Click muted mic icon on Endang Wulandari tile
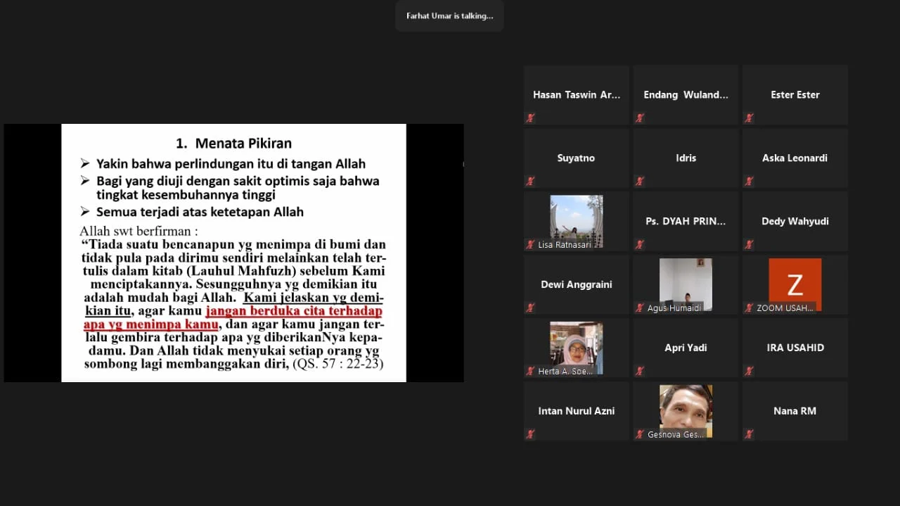Image resolution: width=900 pixels, height=506 pixels. pos(640,118)
